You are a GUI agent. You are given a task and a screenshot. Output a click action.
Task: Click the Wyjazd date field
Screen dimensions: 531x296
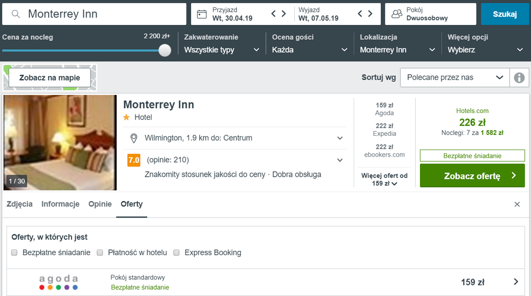point(318,14)
